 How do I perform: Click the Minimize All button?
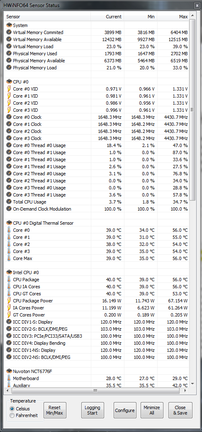[x=152, y=410]
